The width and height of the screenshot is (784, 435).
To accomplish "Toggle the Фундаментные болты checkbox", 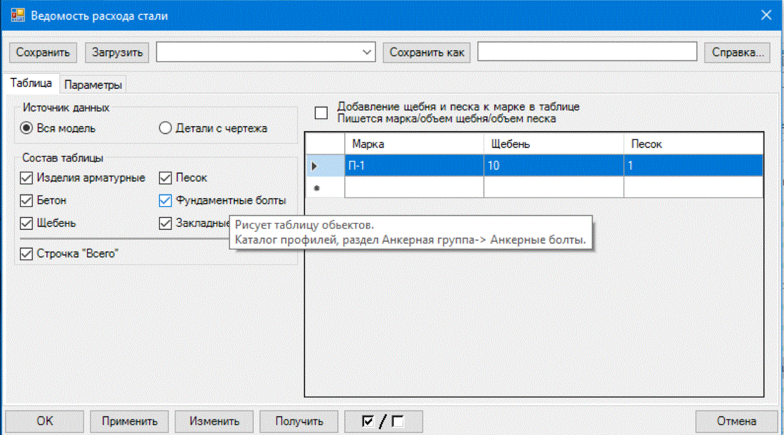I will (165, 201).
